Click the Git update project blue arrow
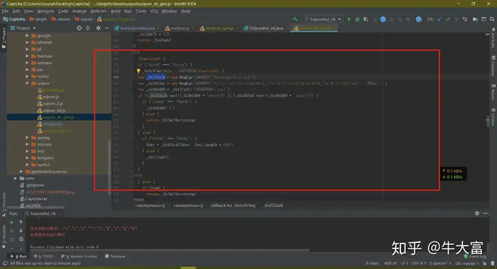This screenshot has height=269, width=497. (440, 19)
